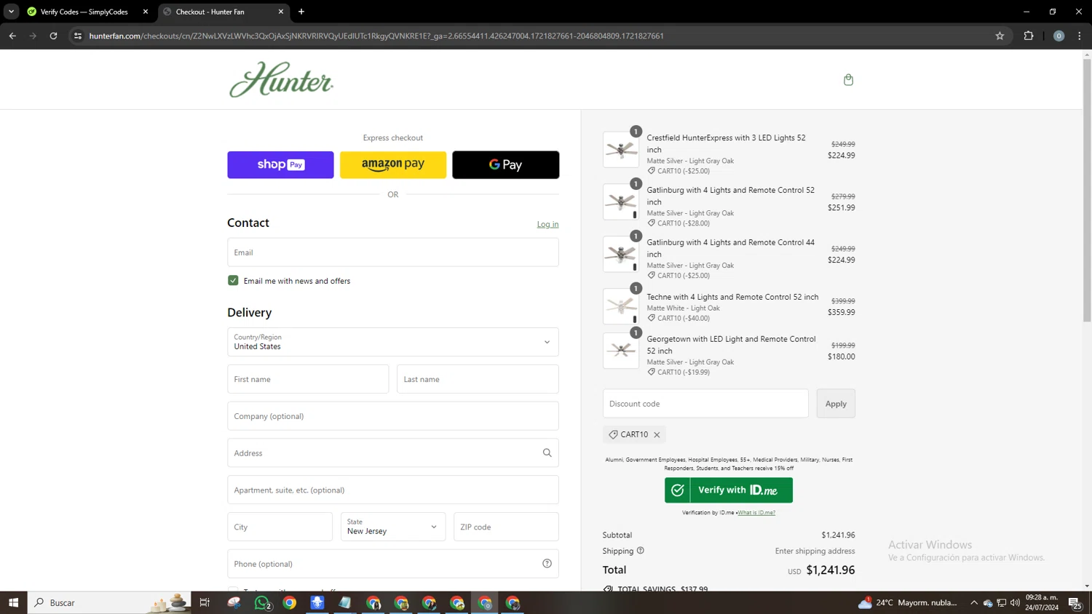Screen dimensions: 1092x614
Task: Focus the ZIP code field
Action: (x=507, y=527)
